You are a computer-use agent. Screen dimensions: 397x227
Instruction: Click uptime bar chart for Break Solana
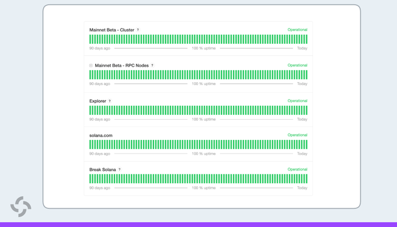(x=198, y=179)
